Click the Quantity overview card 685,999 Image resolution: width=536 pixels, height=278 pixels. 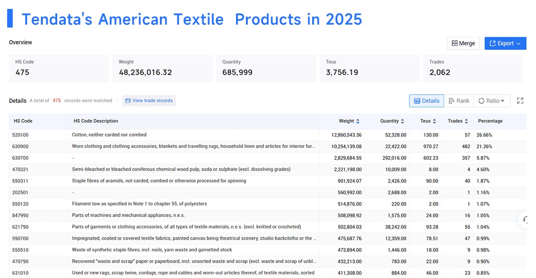point(266,68)
